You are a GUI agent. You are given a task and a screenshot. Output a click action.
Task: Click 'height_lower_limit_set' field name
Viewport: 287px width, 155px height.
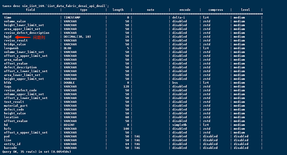24,25
